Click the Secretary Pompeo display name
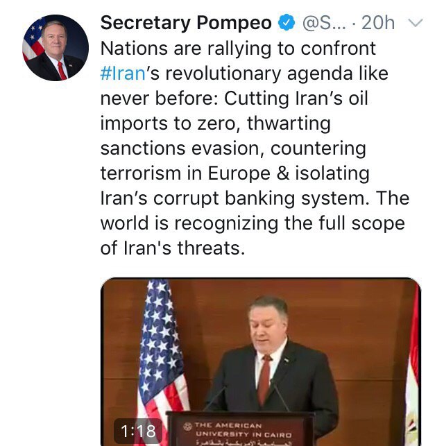 pyautogui.click(x=186, y=23)
